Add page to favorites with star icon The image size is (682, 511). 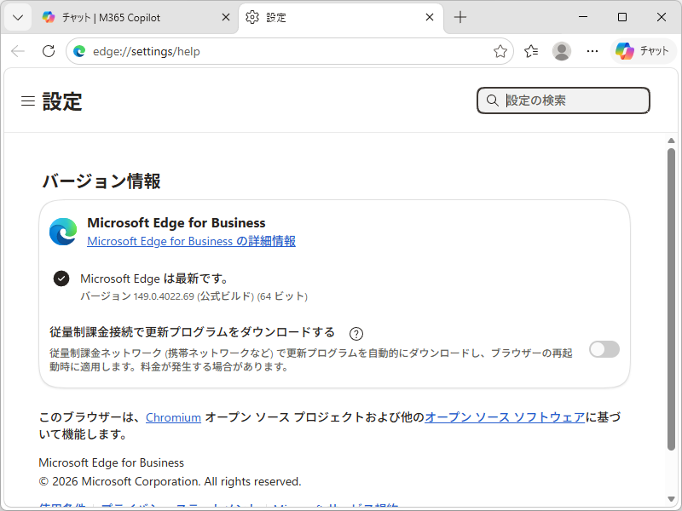(x=500, y=51)
